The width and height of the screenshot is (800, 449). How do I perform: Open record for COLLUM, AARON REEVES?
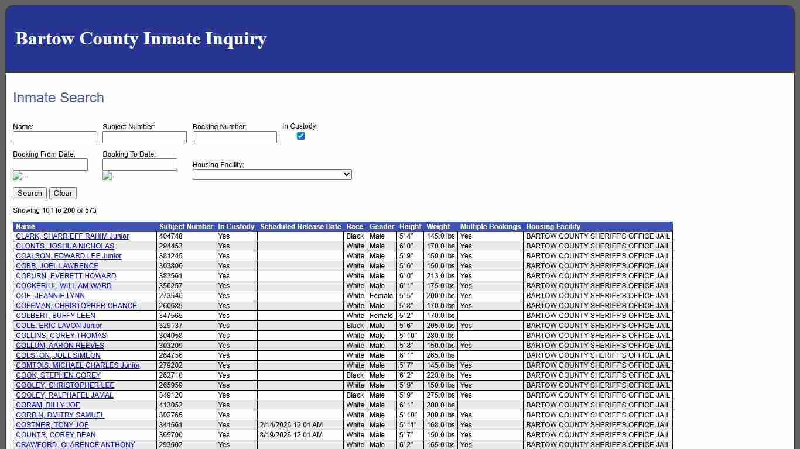[59, 346]
